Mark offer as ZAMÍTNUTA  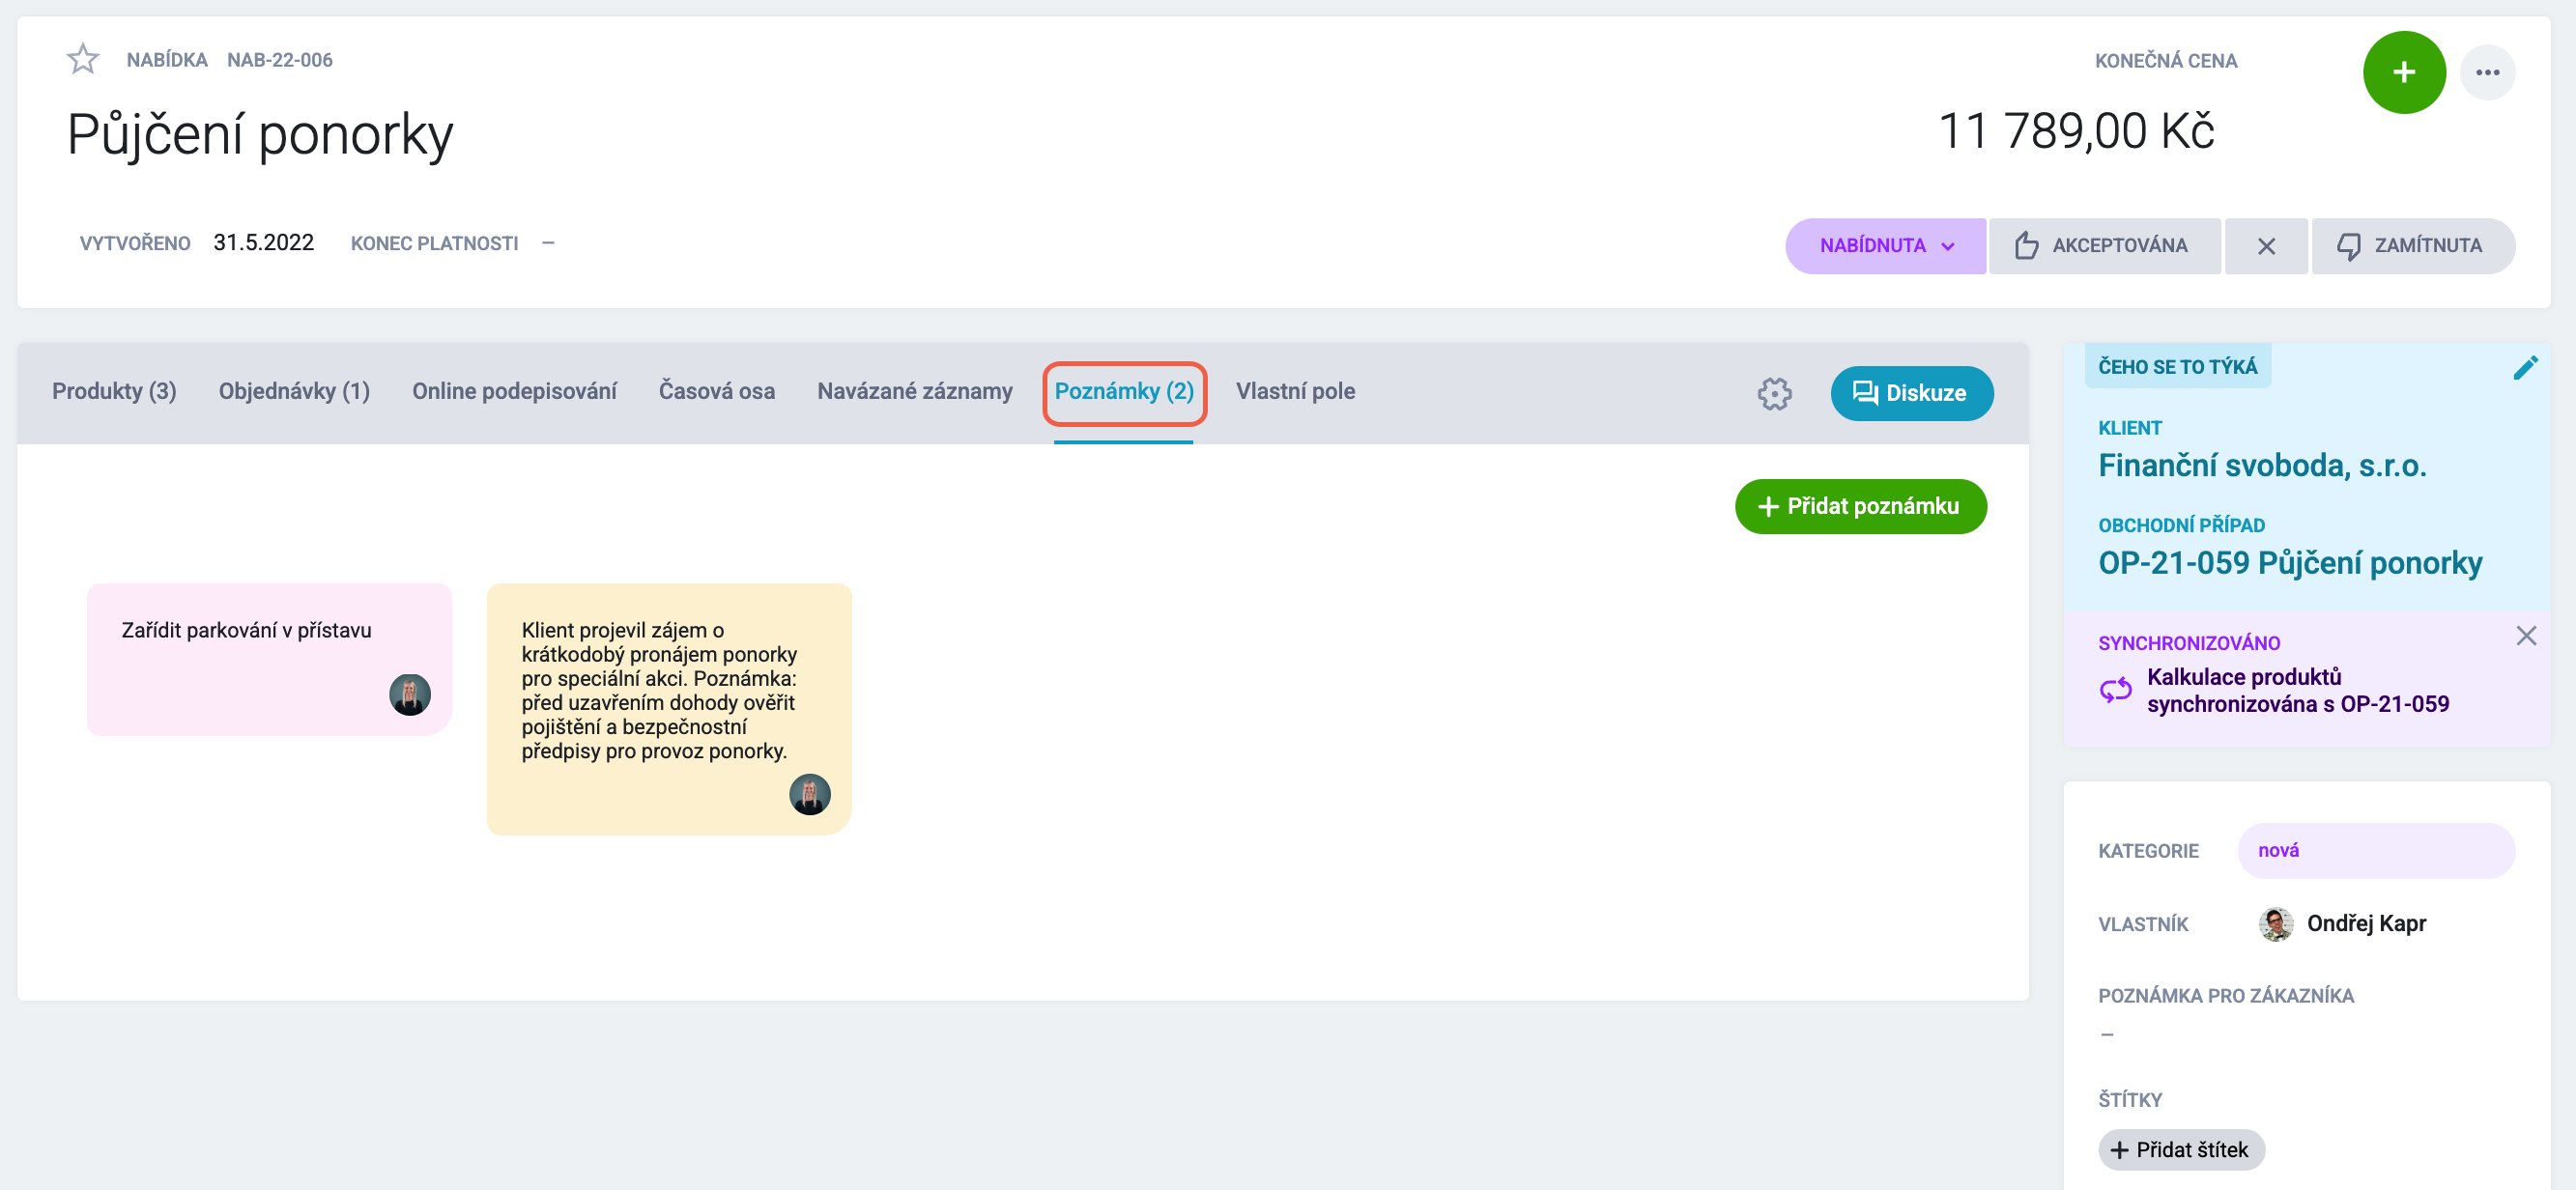[2412, 246]
